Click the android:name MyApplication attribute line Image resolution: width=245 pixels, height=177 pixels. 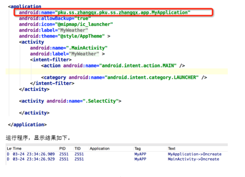[105, 12]
